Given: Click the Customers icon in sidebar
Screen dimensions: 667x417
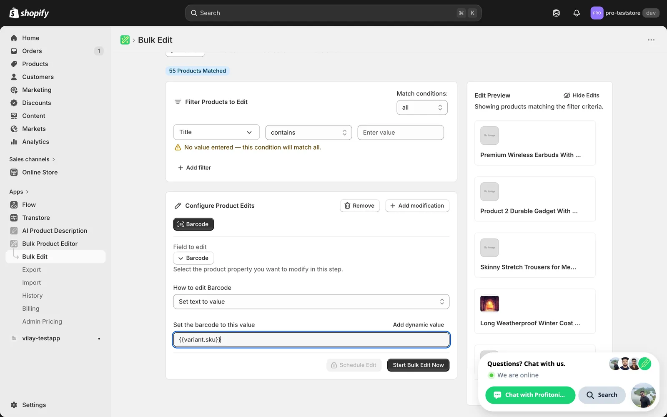Looking at the screenshot, I should click(x=14, y=77).
